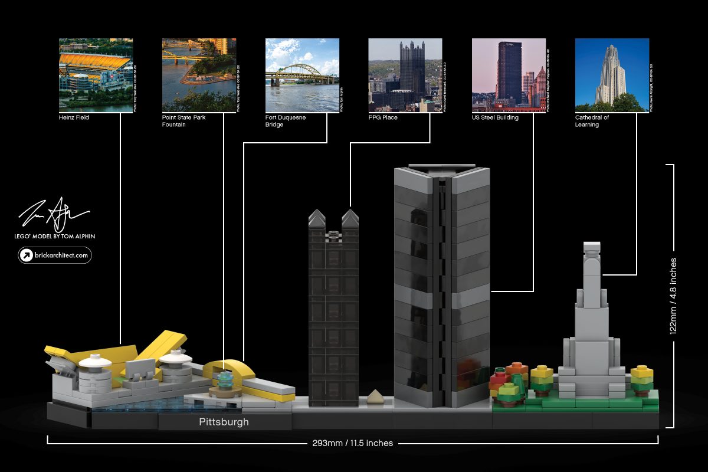View the Fort Duquesne Bridge photo
The image size is (708, 472).
[302, 74]
